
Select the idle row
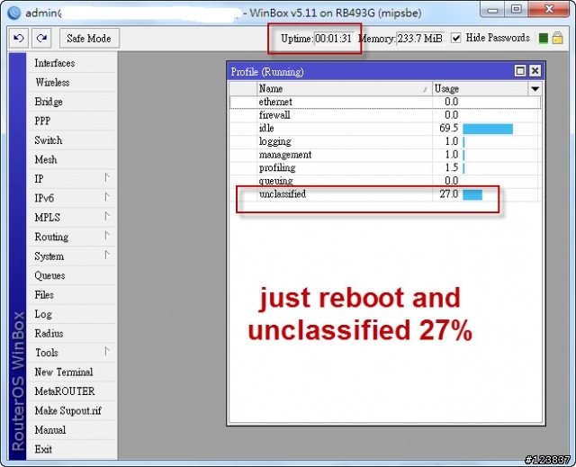385,129
